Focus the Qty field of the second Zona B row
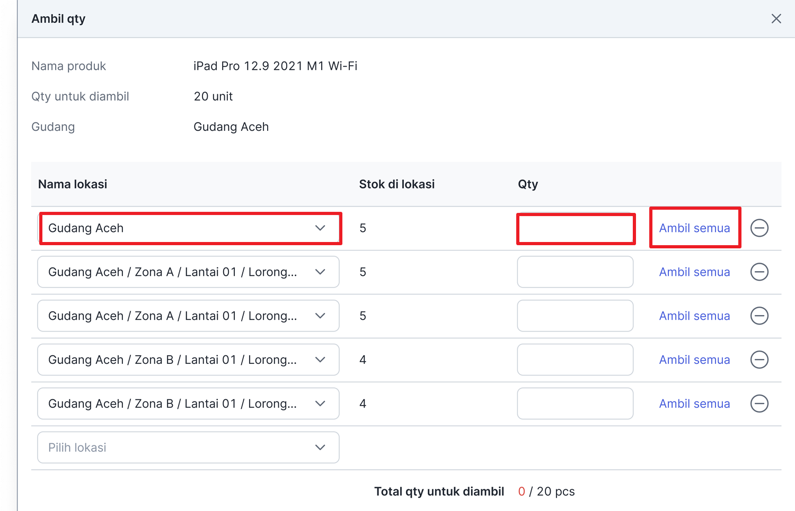 click(x=575, y=404)
